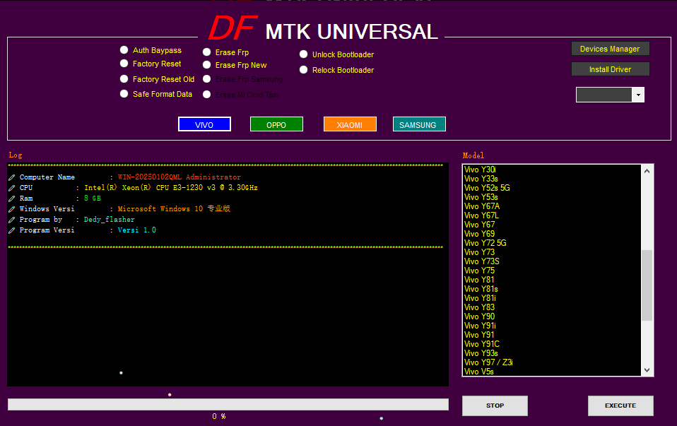Choose the Factory Reset option

(x=124, y=64)
